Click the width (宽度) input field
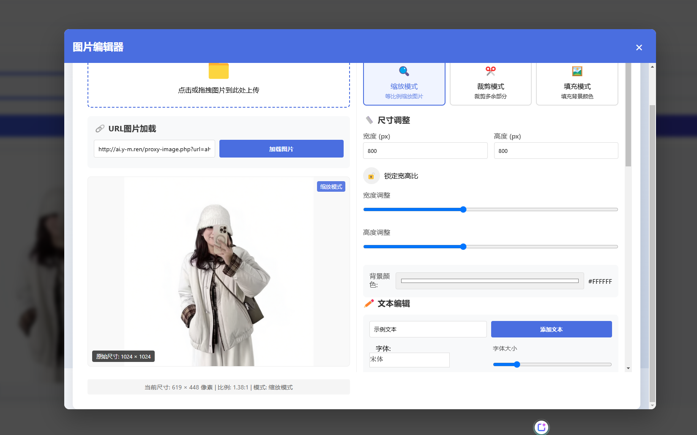The width and height of the screenshot is (697, 435). click(x=425, y=151)
